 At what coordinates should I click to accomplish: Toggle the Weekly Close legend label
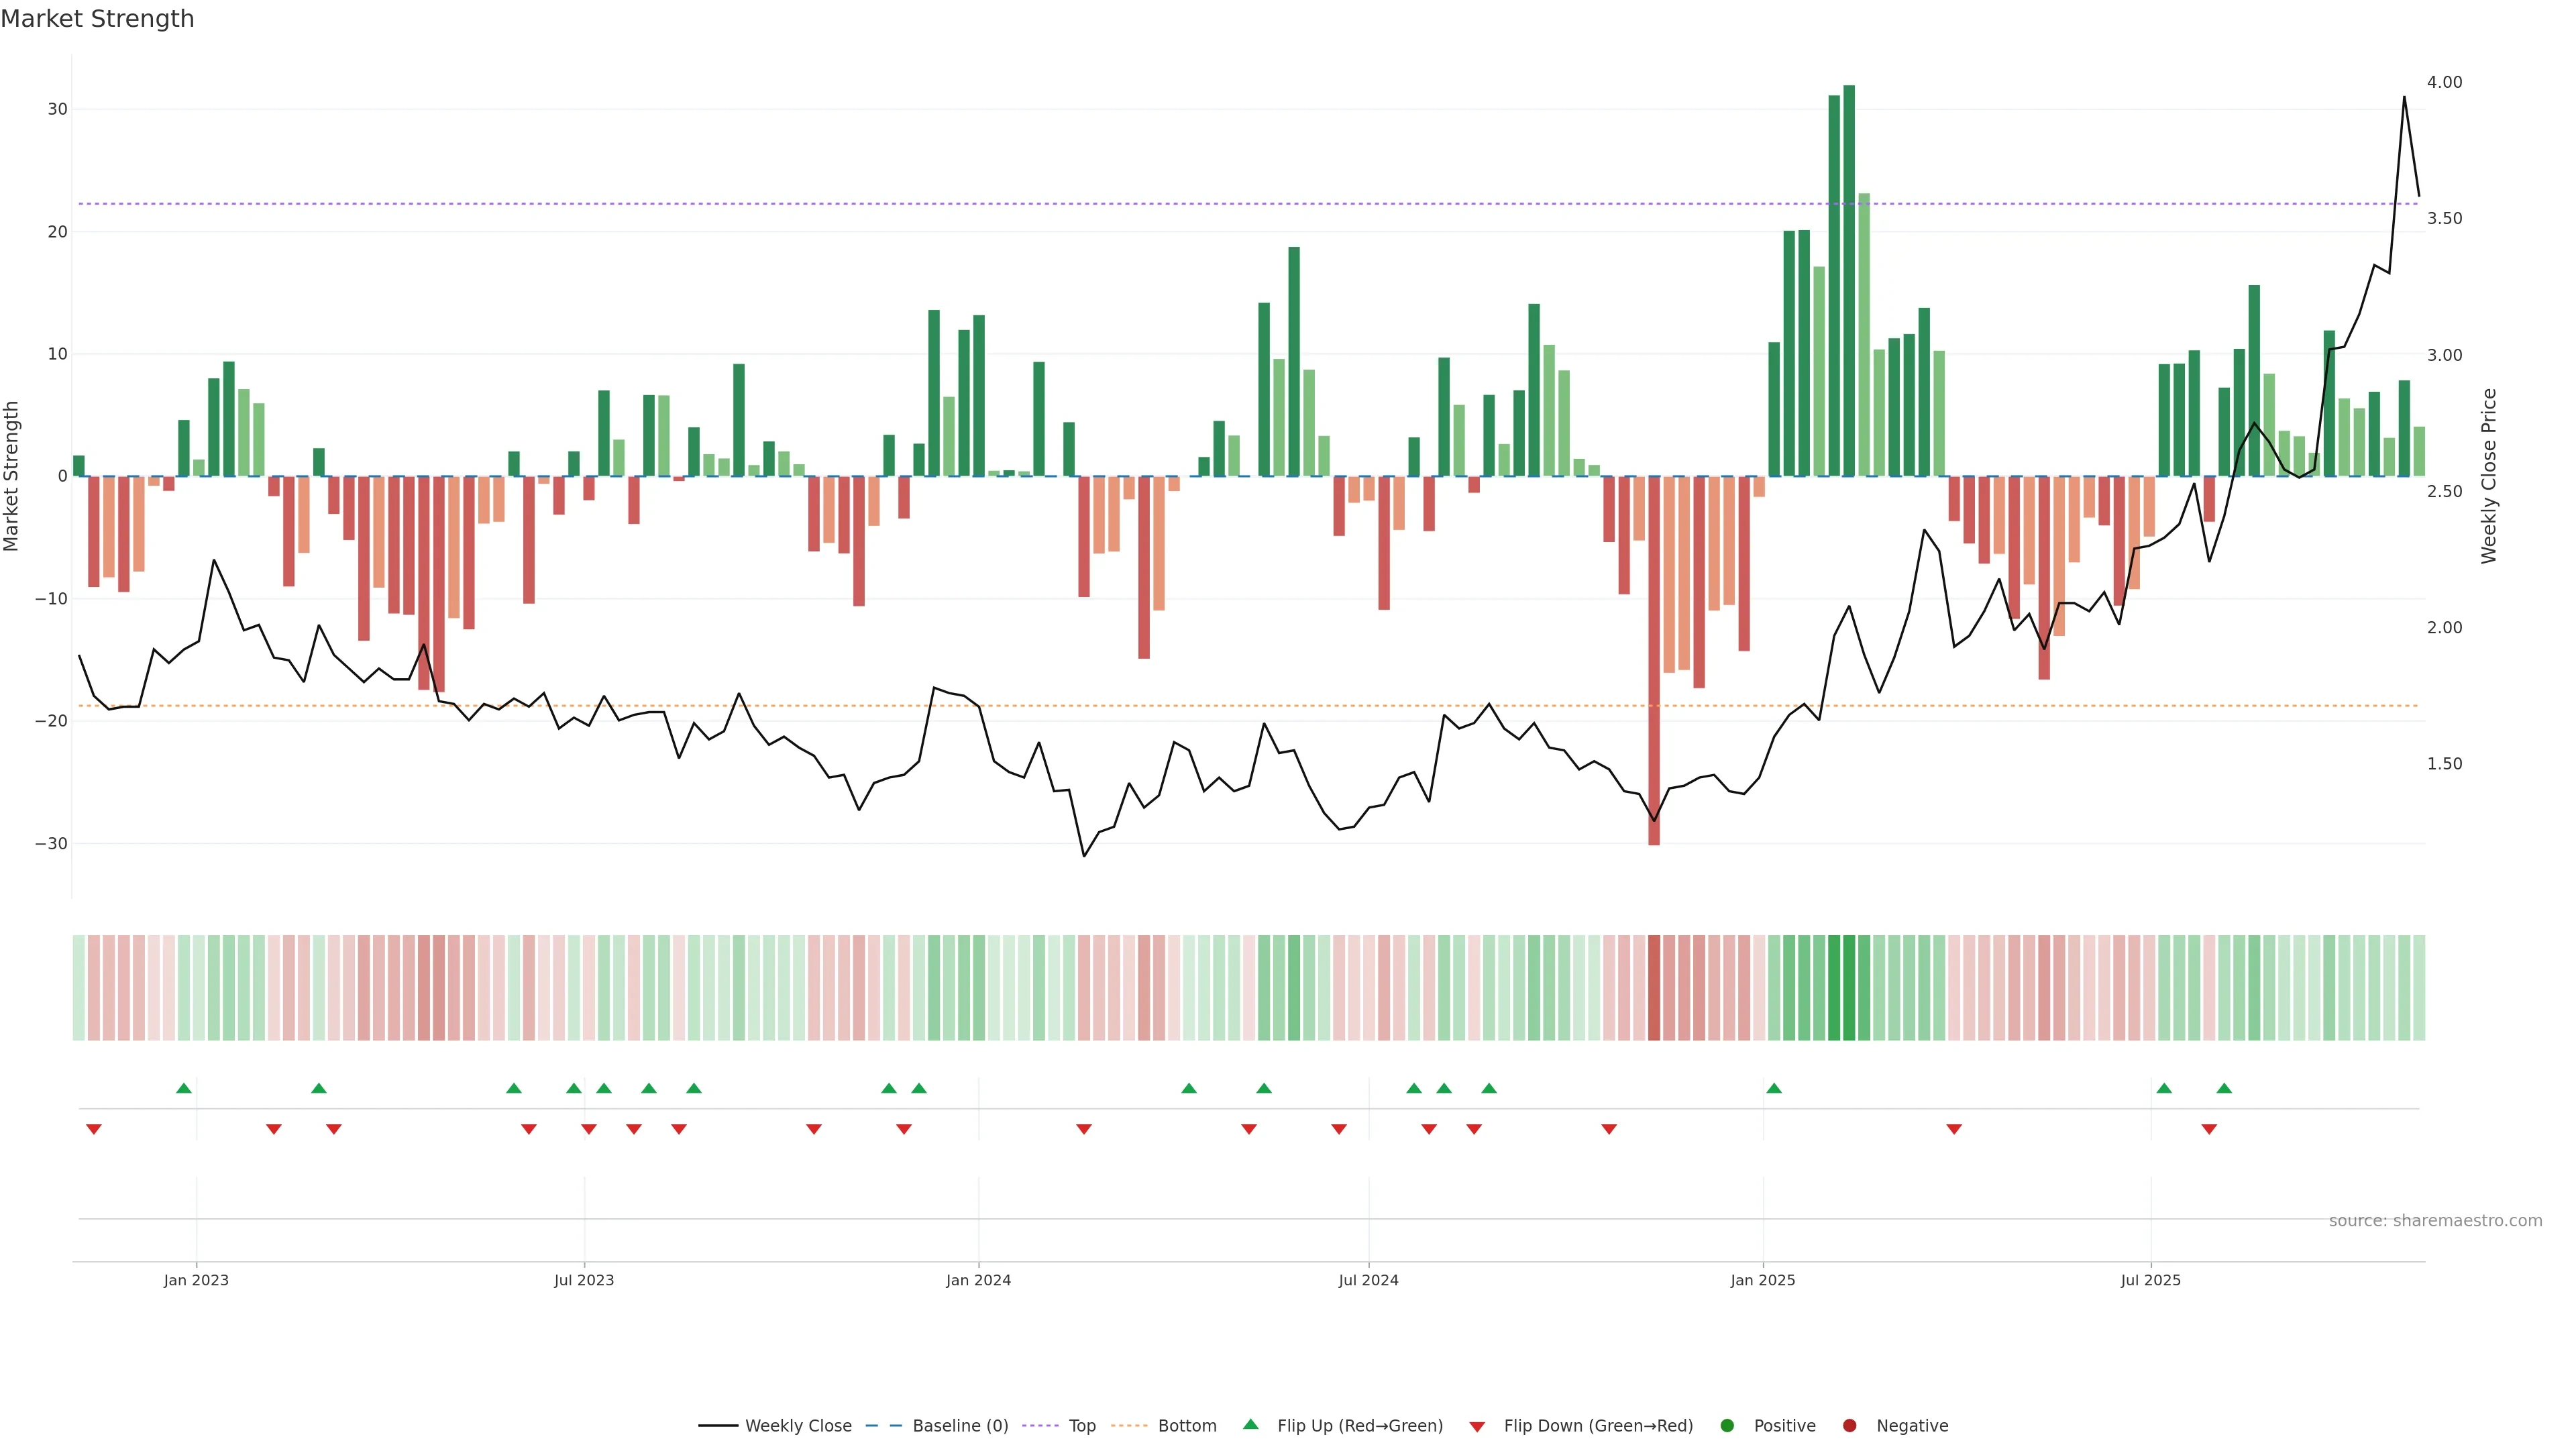click(798, 1426)
